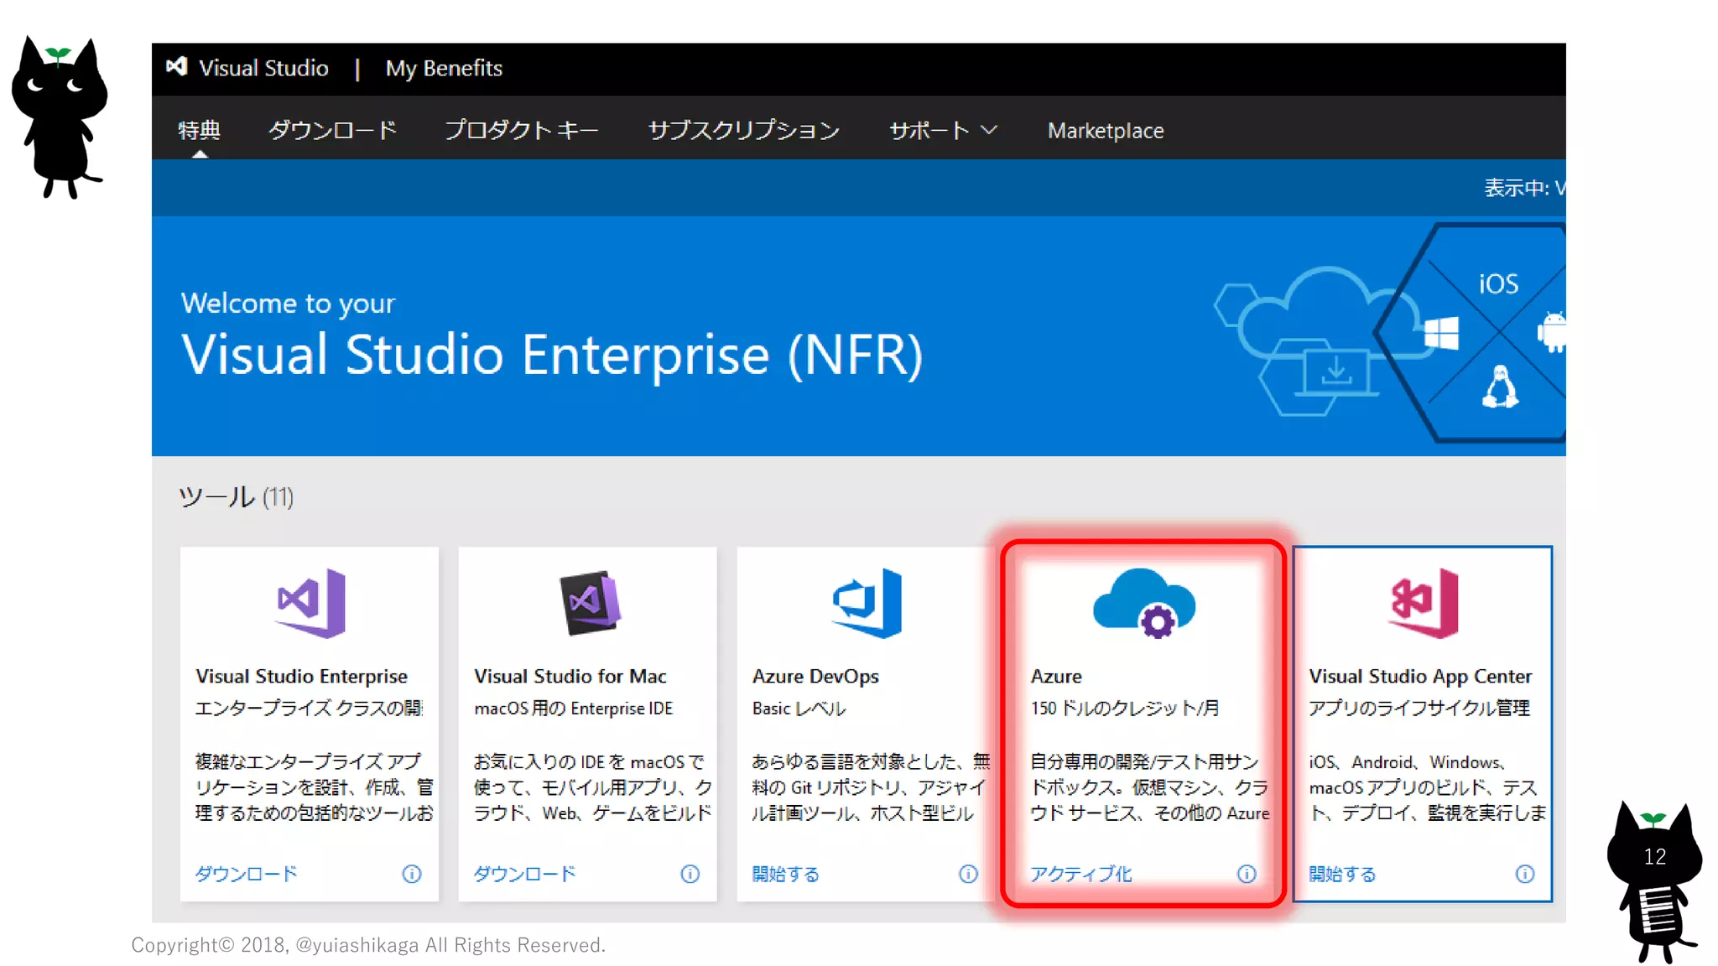This screenshot has height=966, width=1718.
Task: Open info icon on App Center card
Action: click(1525, 874)
